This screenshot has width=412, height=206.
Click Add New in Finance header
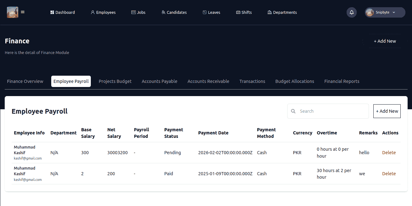385,41
